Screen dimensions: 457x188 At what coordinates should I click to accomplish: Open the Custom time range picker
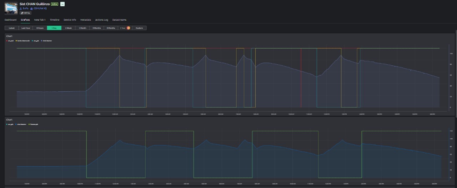139,28
